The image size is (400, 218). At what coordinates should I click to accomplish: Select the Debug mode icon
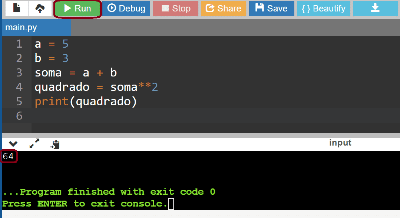pos(126,8)
